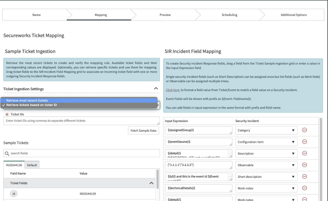Viewport: 328px width, 201px height.
Task: Collapse the Ticket Fields group
Action: pos(151,183)
